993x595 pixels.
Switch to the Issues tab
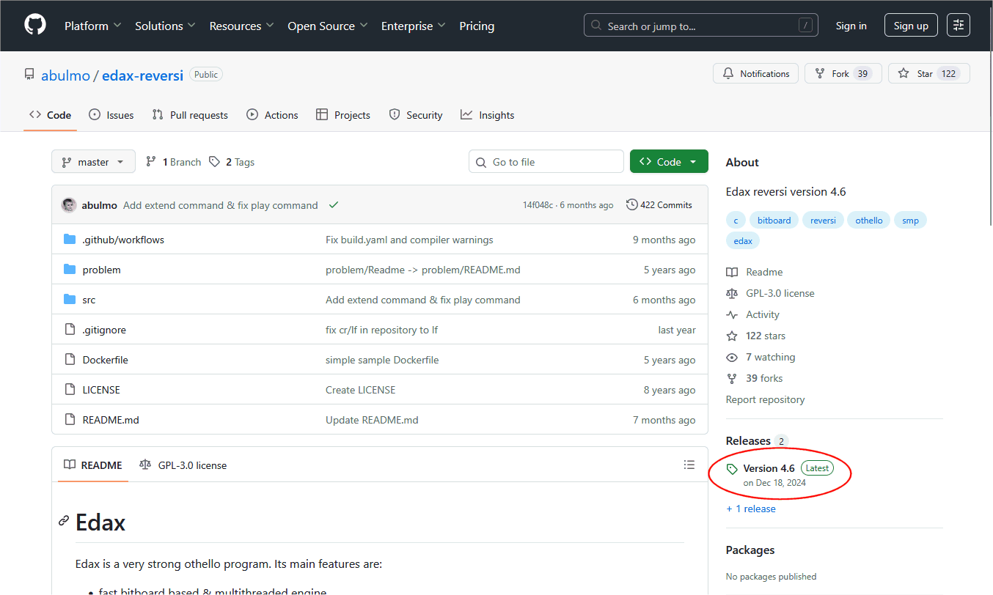coord(111,115)
